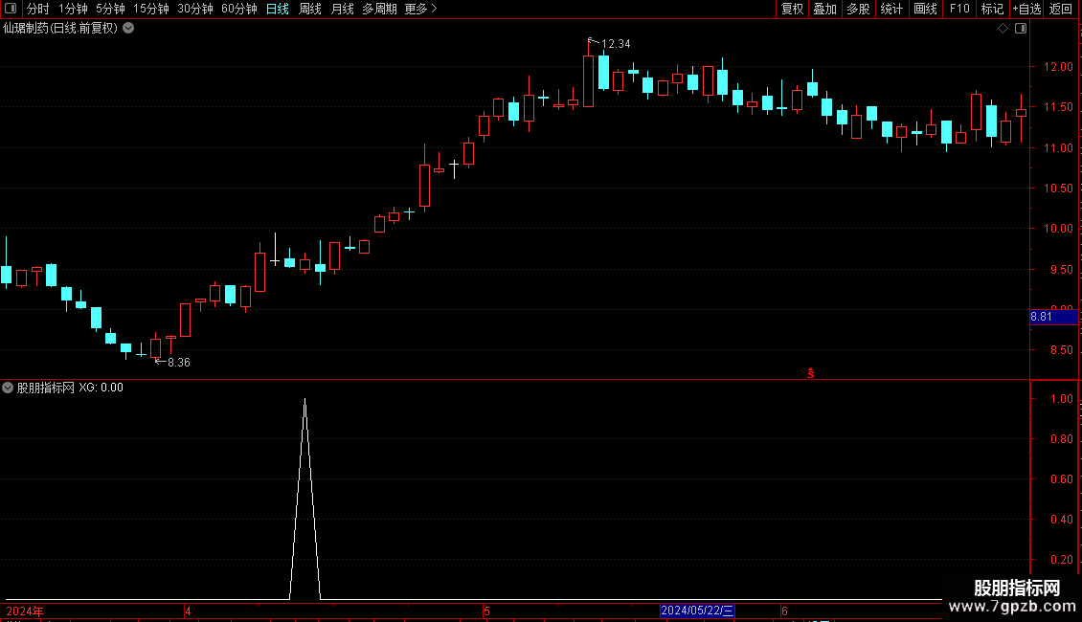Open the 统计 statistics tool
The height and width of the screenshot is (622, 1082).
[891, 9]
